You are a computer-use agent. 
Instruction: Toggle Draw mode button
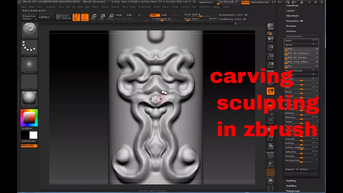pos(85,17)
